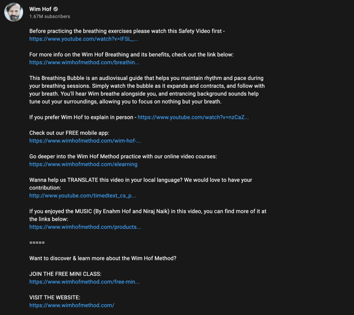The width and height of the screenshot is (354, 315).
Task: Click the MUSIC credits text
Action: [148, 215]
